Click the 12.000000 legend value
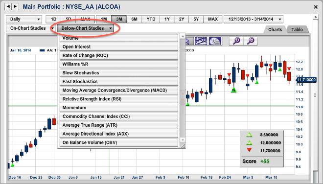Screen dimensions: 323x184 point(271,143)
